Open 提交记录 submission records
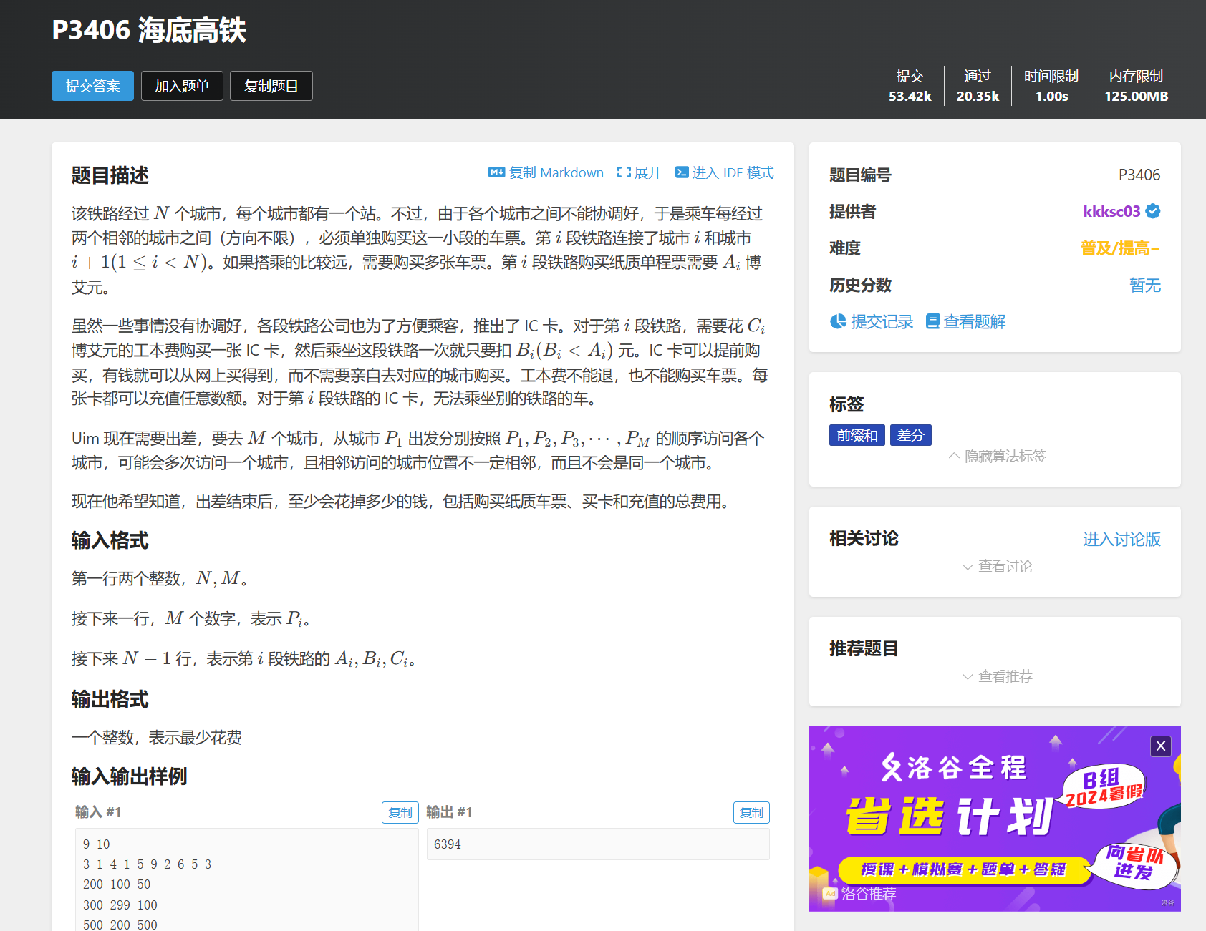This screenshot has width=1206, height=931. (x=882, y=322)
